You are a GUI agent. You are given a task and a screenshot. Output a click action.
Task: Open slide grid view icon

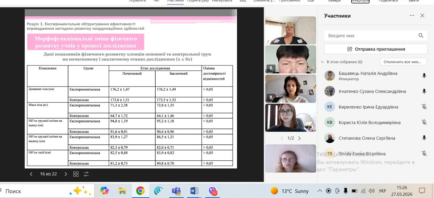coord(76,174)
